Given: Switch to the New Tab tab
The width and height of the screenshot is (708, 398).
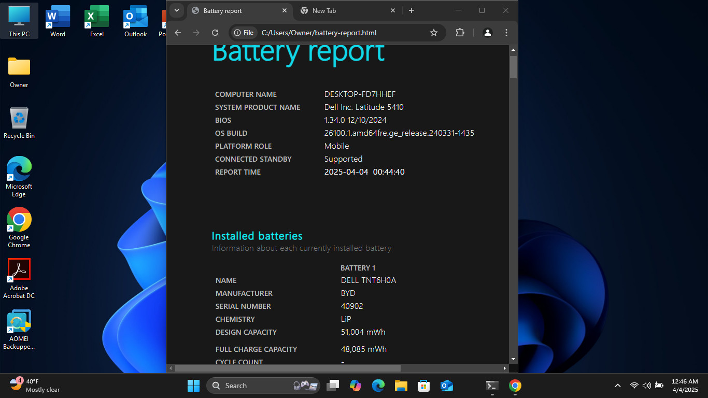Looking at the screenshot, I should [342, 10].
